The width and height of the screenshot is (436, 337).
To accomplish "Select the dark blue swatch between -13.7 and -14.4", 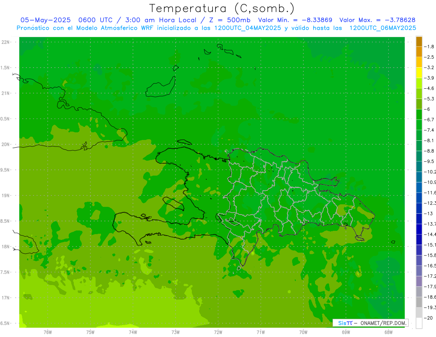I will click(419, 229).
